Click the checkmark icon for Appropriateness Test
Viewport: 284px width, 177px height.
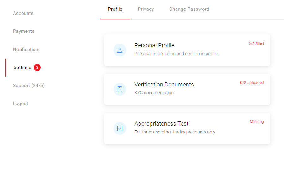pyautogui.click(x=120, y=128)
